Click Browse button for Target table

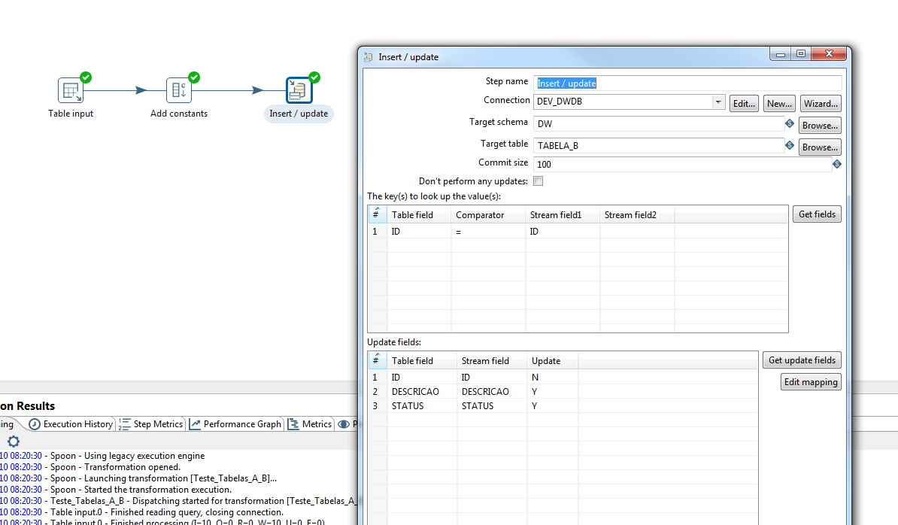[x=819, y=147]
